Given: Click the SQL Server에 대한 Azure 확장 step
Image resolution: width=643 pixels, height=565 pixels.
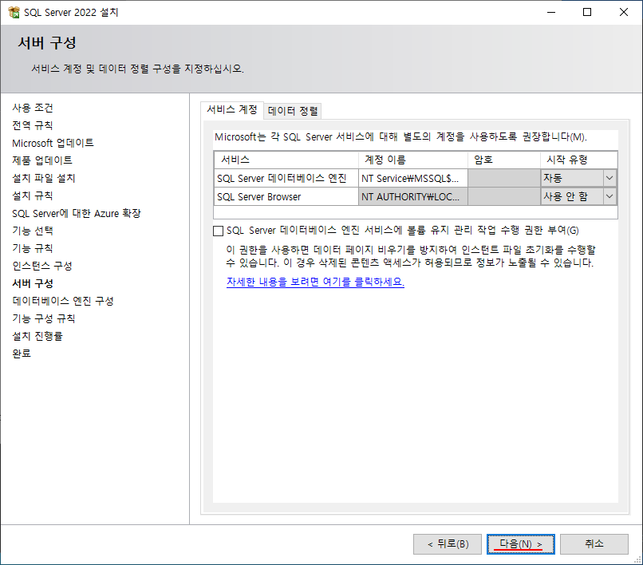Looking at the screenshot, I should (77, 213).
